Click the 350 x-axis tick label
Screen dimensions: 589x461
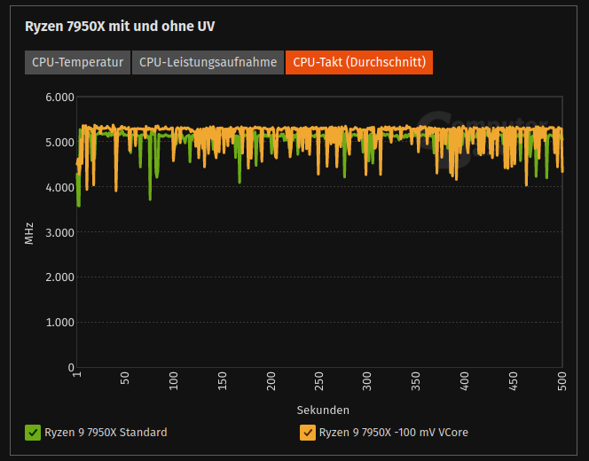(x=416, y=381)
